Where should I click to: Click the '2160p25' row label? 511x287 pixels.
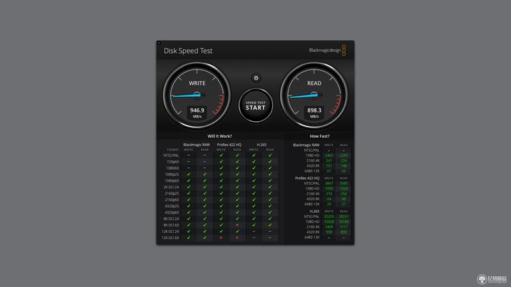pos(172,194)
